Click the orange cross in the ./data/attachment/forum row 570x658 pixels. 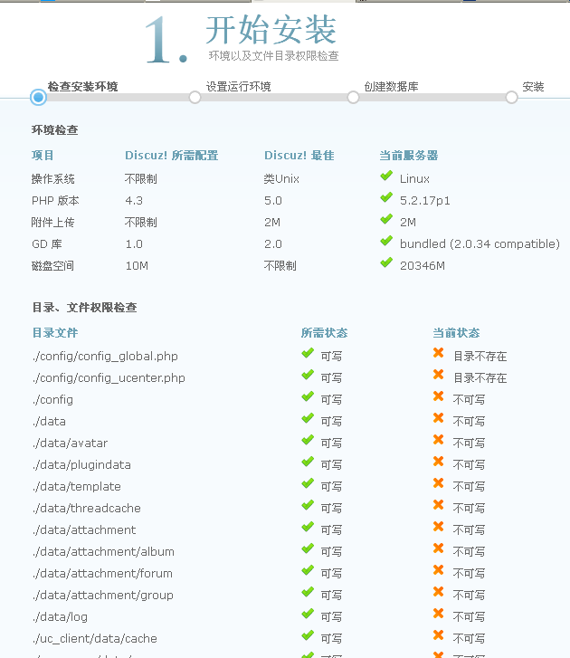(438, 571)
